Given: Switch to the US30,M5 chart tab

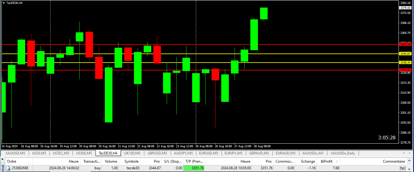Looking at the screenshot, I should tap(39, 153).
